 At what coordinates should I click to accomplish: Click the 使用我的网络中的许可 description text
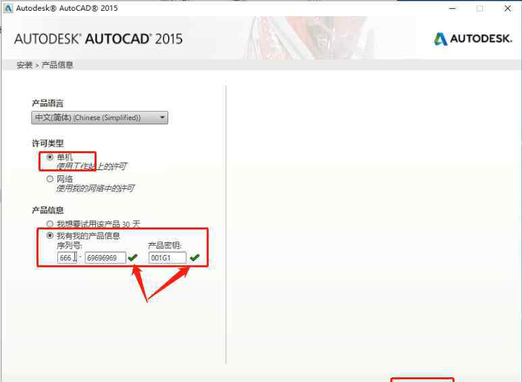[95, 188]
